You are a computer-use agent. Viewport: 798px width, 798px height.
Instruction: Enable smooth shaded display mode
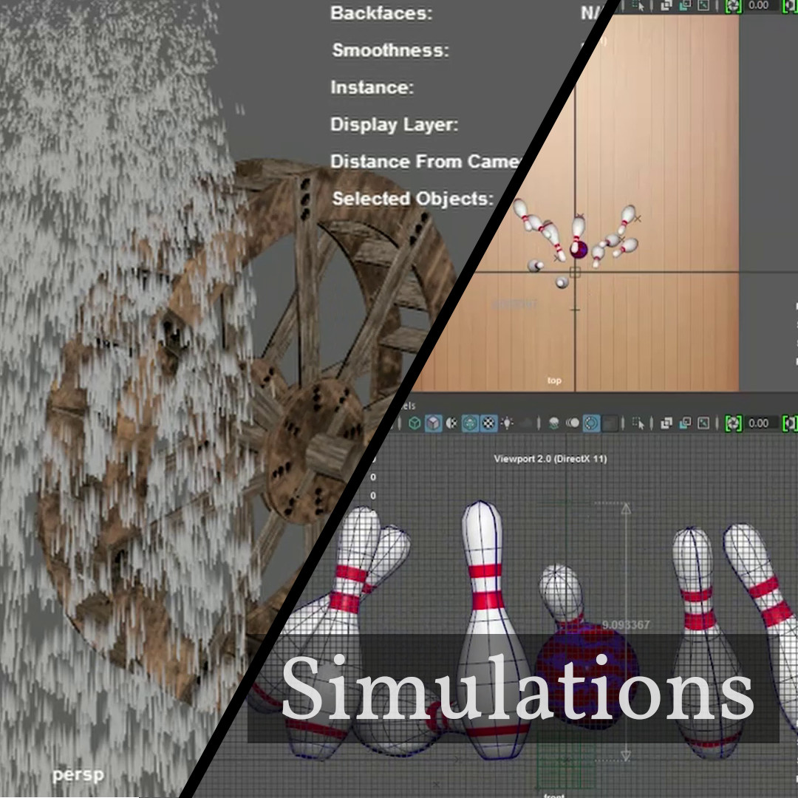[433, 423]
